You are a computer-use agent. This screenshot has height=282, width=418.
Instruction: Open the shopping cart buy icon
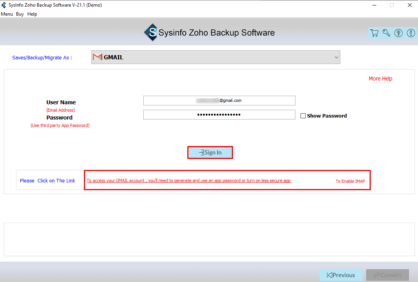374,33
